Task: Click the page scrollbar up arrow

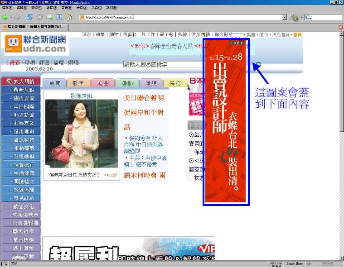Action: click(341, 34)
